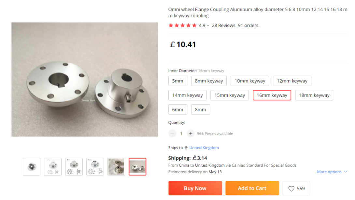Select the 10mm keyway option
Image resolution: width=355 pixels, height=200 pixels.
[x=250, y=81]
